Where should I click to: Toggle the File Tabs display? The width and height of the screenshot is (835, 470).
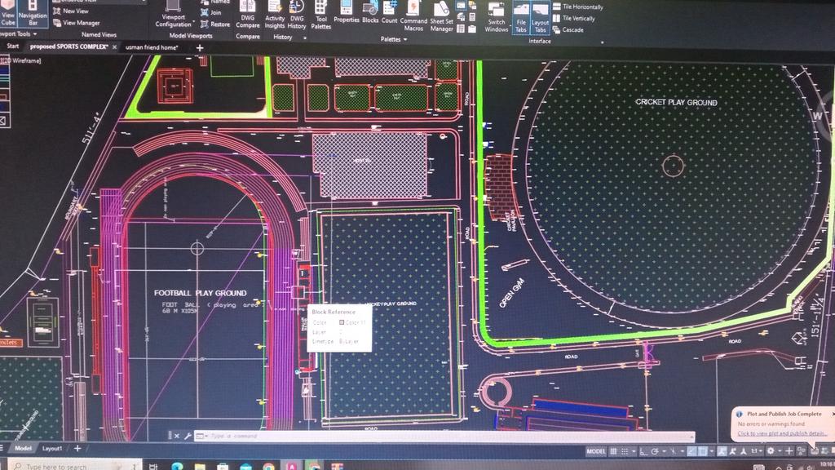click(x=521, y=17)
